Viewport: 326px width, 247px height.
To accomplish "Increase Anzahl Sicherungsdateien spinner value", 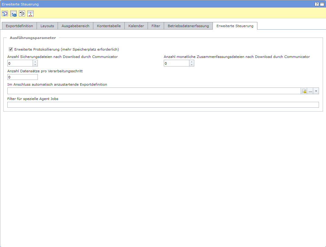I will (x=35, y=62).
